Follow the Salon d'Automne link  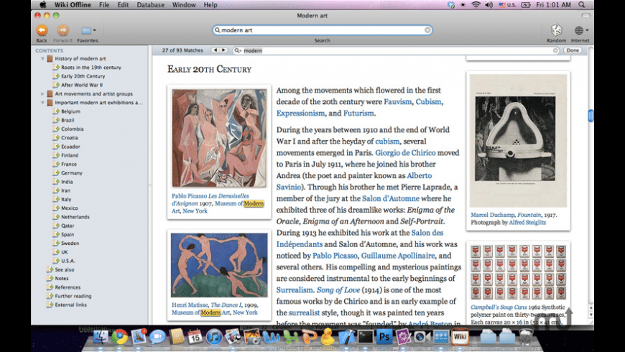(x=391, y=198)
